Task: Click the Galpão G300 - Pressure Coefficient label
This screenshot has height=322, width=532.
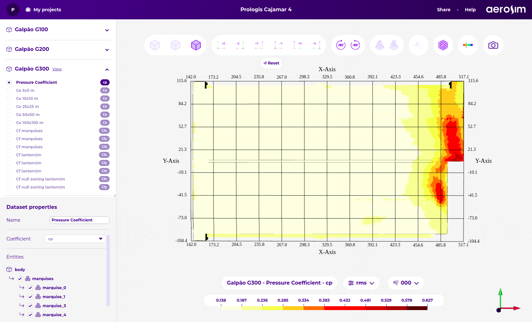Action: pyautogui.click(x=279, y=283)
